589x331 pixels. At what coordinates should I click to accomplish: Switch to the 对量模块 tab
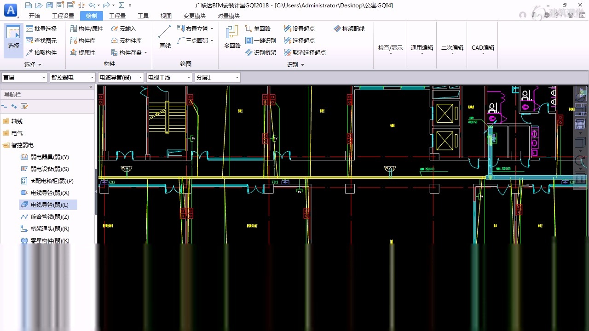click(229, 16)
